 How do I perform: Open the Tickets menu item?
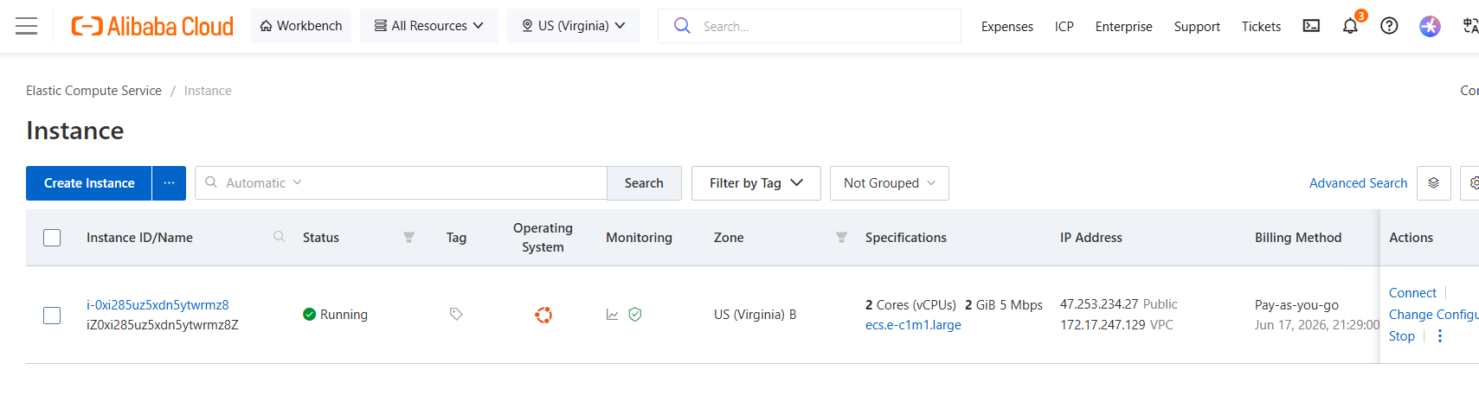click(1261, 27)
